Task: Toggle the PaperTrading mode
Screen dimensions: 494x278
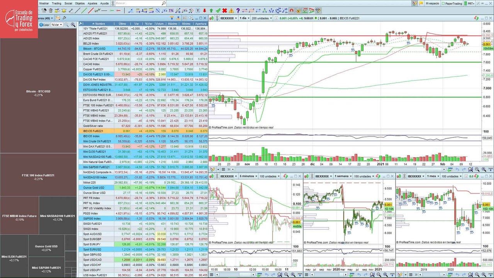Action: pos(452,3)
